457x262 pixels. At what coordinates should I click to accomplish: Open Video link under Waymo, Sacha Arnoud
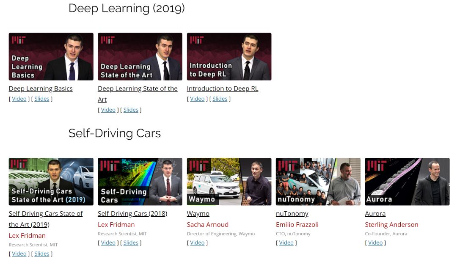click(197, 243)
